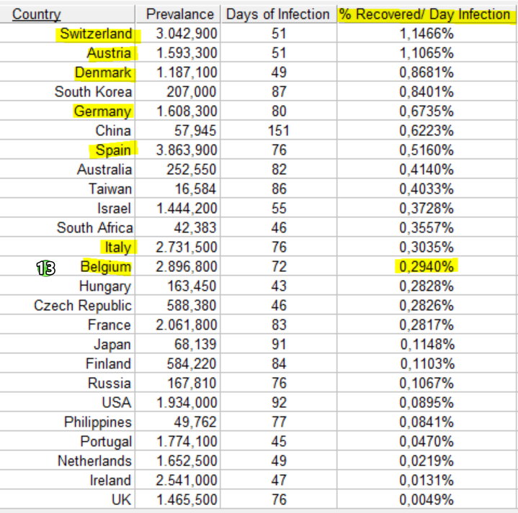Screen dimensions: 518x513
Task: Select UK's recovery rate 0,0049%
Action: click(427, 499)
